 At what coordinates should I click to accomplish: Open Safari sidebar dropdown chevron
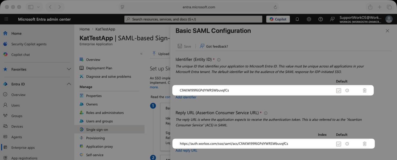(38, 7)
